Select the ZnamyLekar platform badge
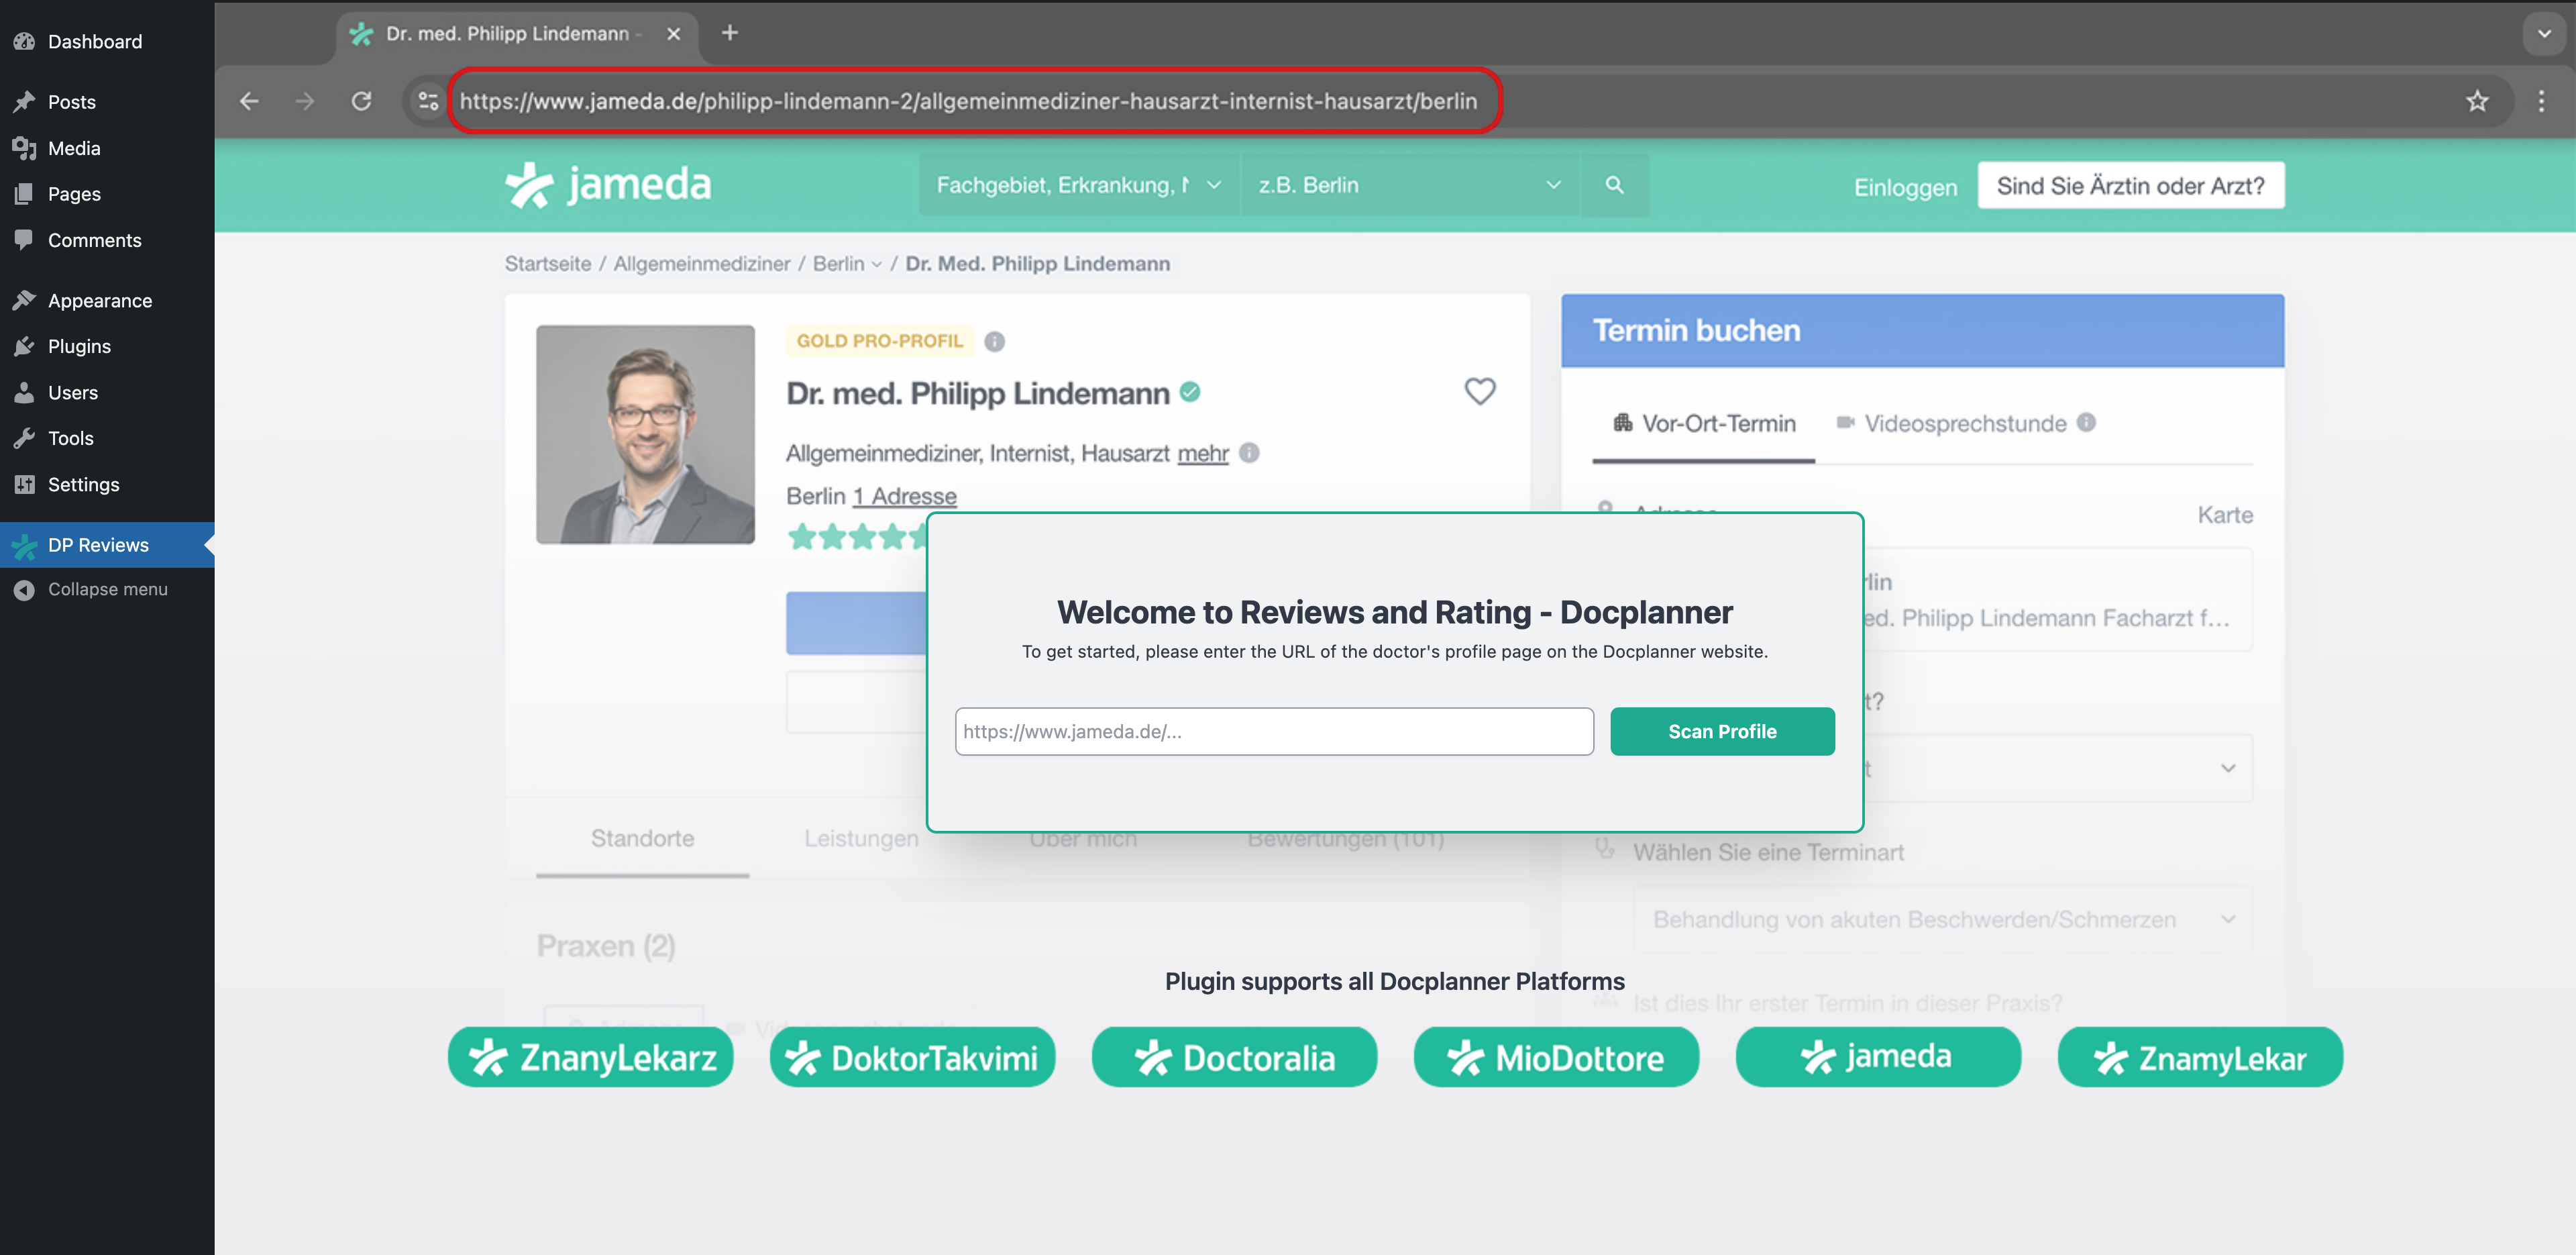2576x1255 pixels. pyautogui.click(x=2200, y=1057)
